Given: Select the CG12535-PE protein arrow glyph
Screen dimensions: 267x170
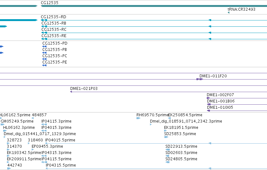Looking at the screenshot, I should 45,65.
